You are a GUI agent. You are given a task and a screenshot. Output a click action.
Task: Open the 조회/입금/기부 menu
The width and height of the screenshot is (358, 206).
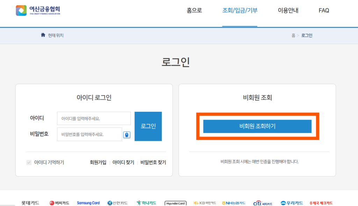point(240,10)
